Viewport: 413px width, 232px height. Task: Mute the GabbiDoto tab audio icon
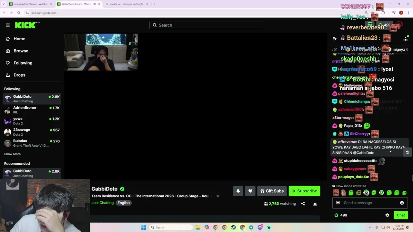point(94,4)
